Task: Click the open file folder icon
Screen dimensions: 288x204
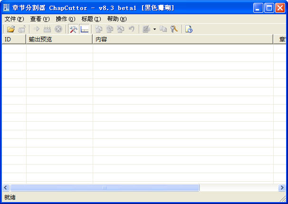Action: coord(11,29)
